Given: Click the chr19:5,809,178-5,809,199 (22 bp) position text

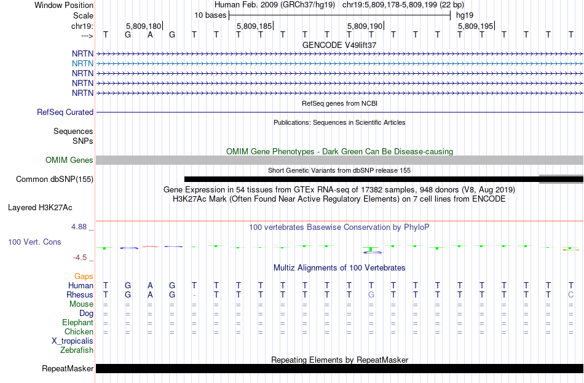Looking at the screenshot, I should 403,5.
